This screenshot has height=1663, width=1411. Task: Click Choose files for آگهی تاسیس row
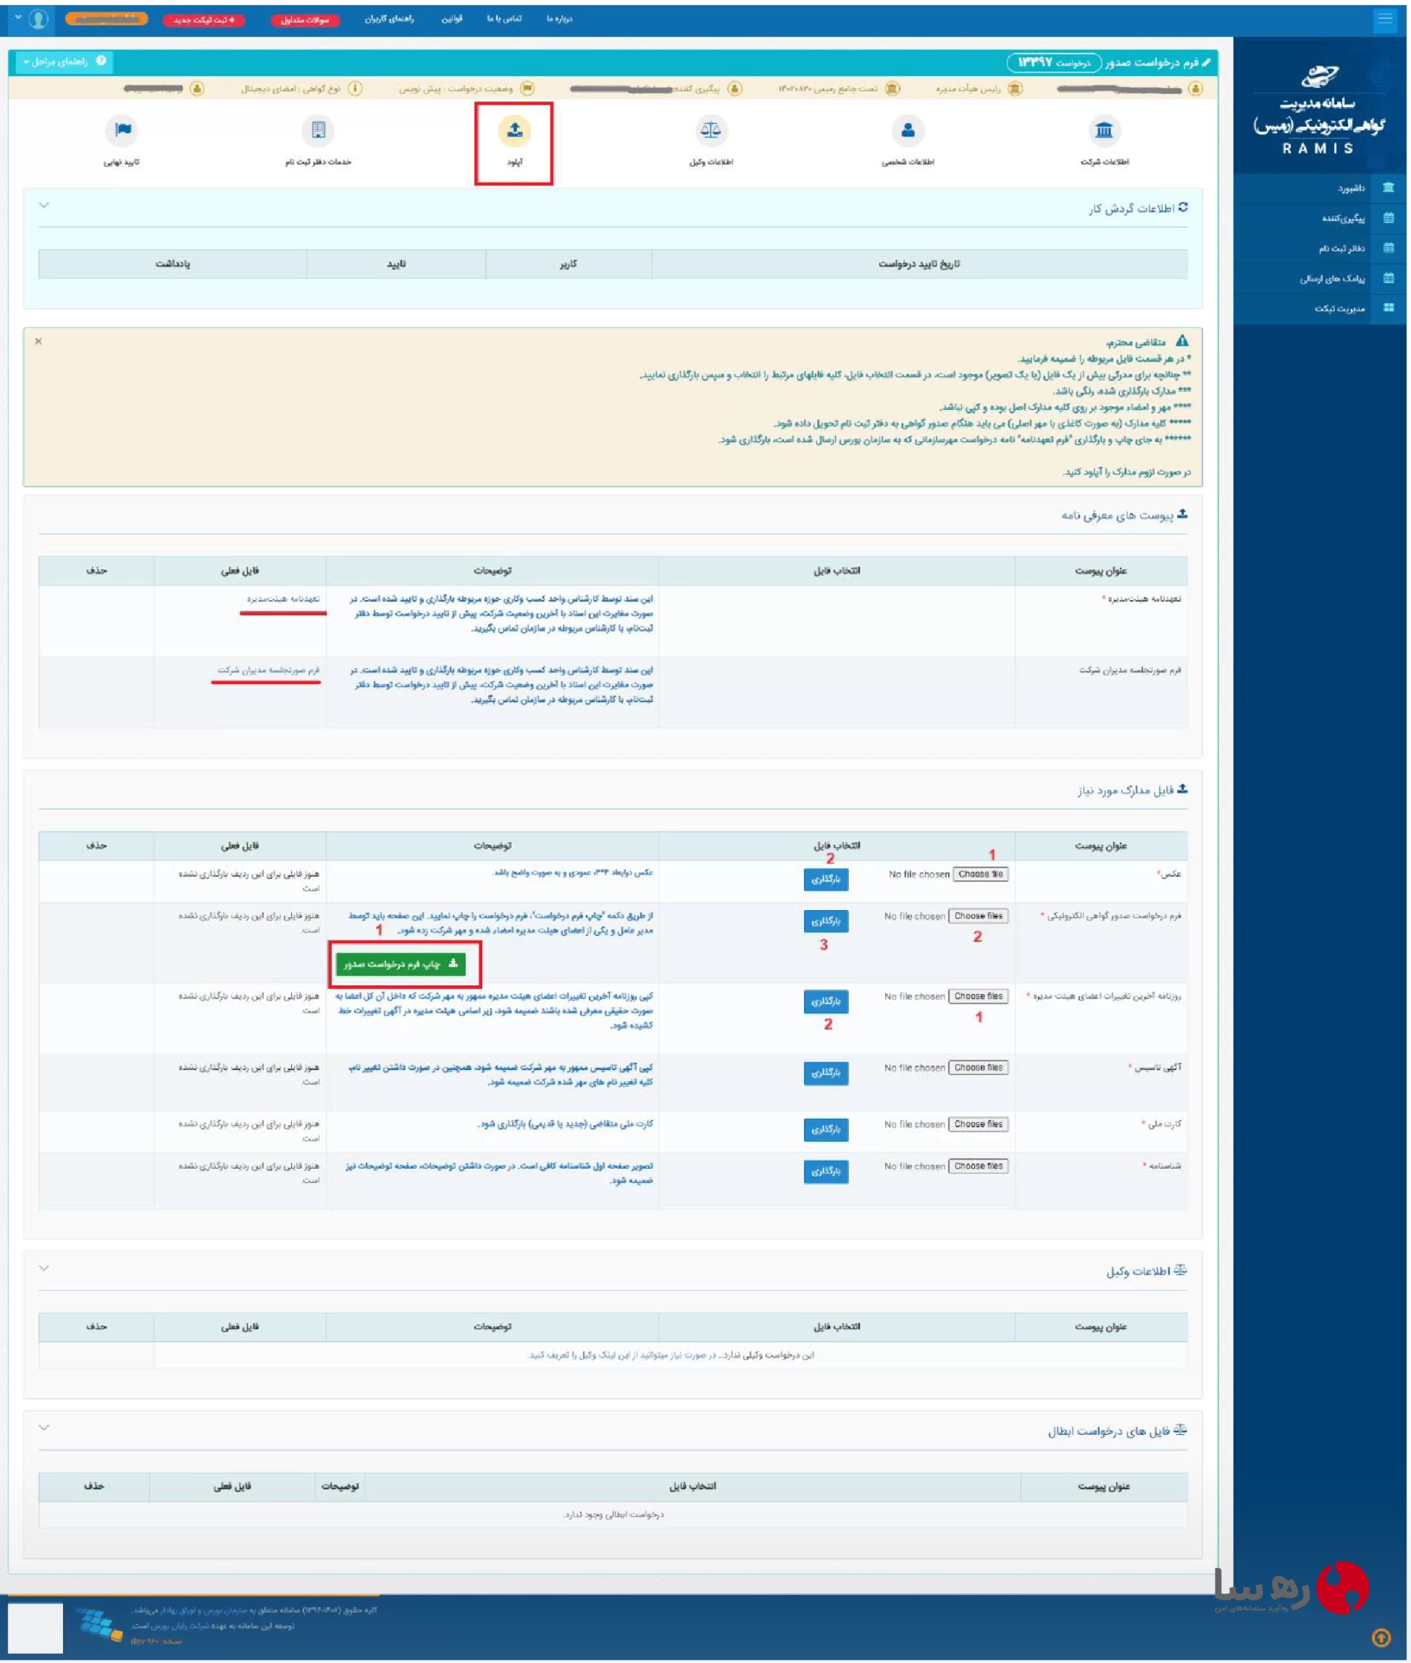tap(978, 1067)
